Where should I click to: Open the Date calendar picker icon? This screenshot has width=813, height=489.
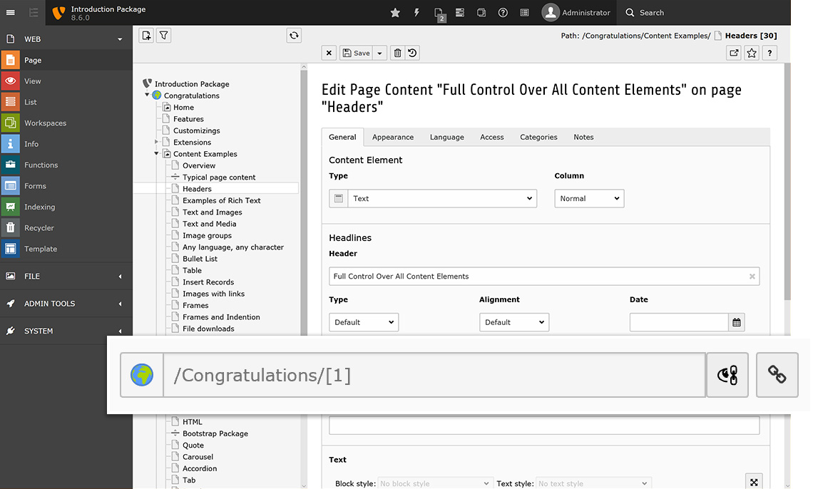pyautogui.click(x=736, y=322)
